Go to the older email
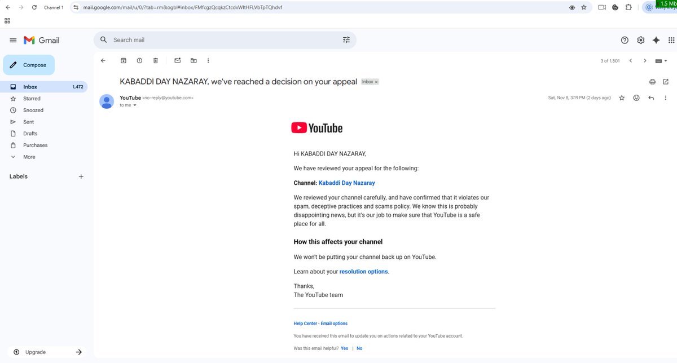 pyautogui.click(x=645, y=60)
